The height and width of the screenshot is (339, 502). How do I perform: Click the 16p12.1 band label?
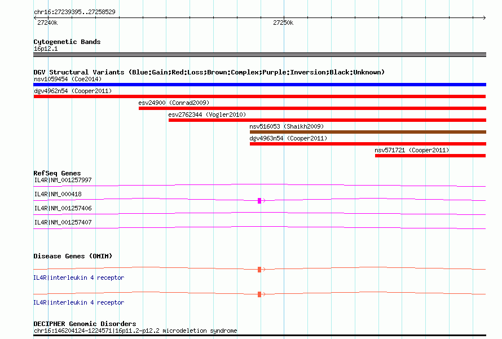coord(46,49)
